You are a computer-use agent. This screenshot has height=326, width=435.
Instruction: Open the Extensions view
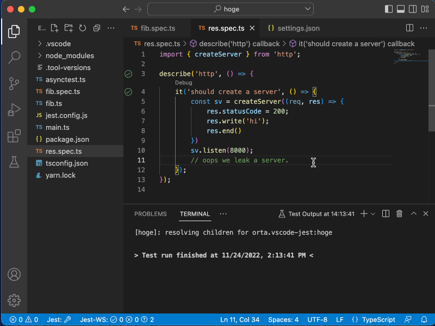[14, 136]
